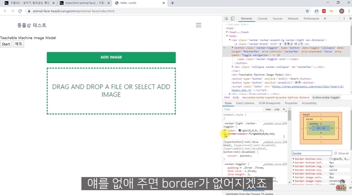This screenshot has width=352, height=195.
Task: Open the DOM Breakpoints sub-tab
Action: point(269,103)
